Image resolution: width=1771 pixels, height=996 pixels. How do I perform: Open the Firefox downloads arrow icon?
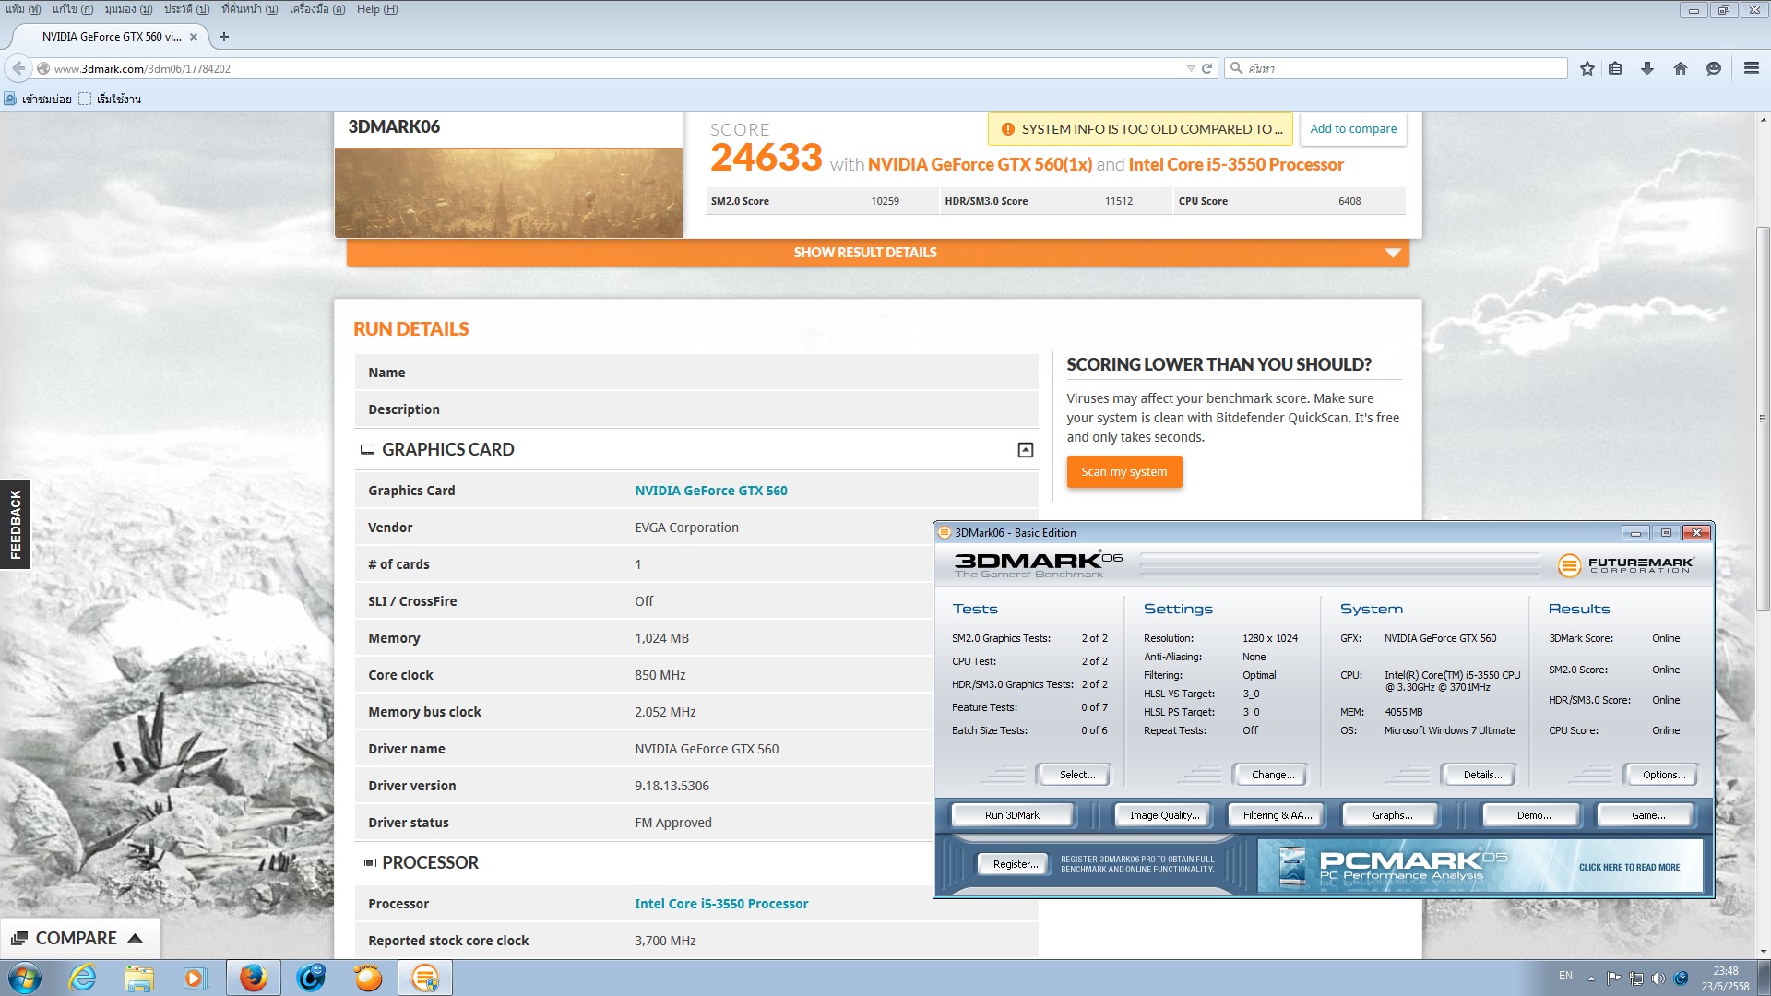point(1646,68)
